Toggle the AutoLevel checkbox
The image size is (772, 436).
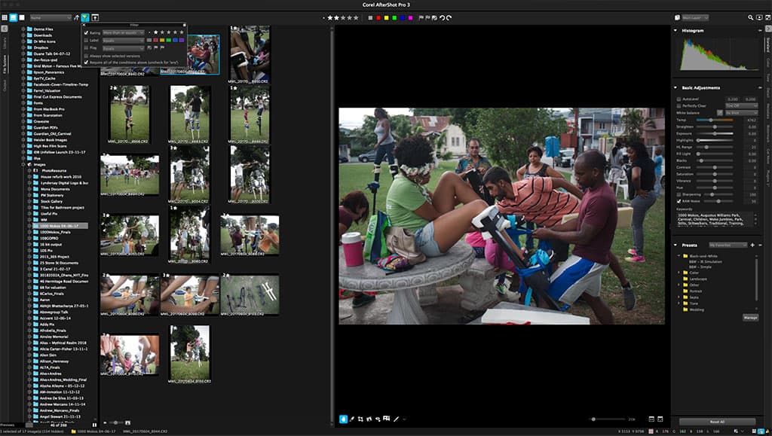(x=677, y=99)
